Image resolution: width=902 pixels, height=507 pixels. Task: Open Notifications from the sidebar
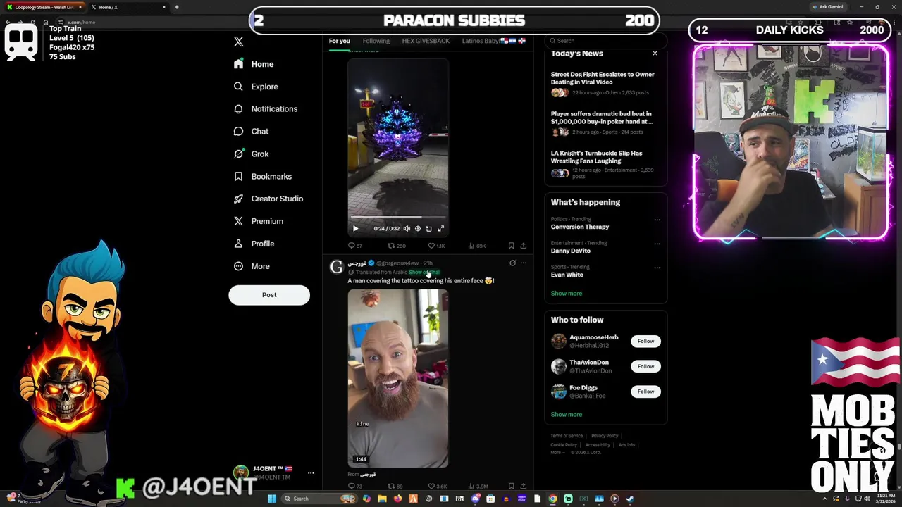(x=265, y=109)
